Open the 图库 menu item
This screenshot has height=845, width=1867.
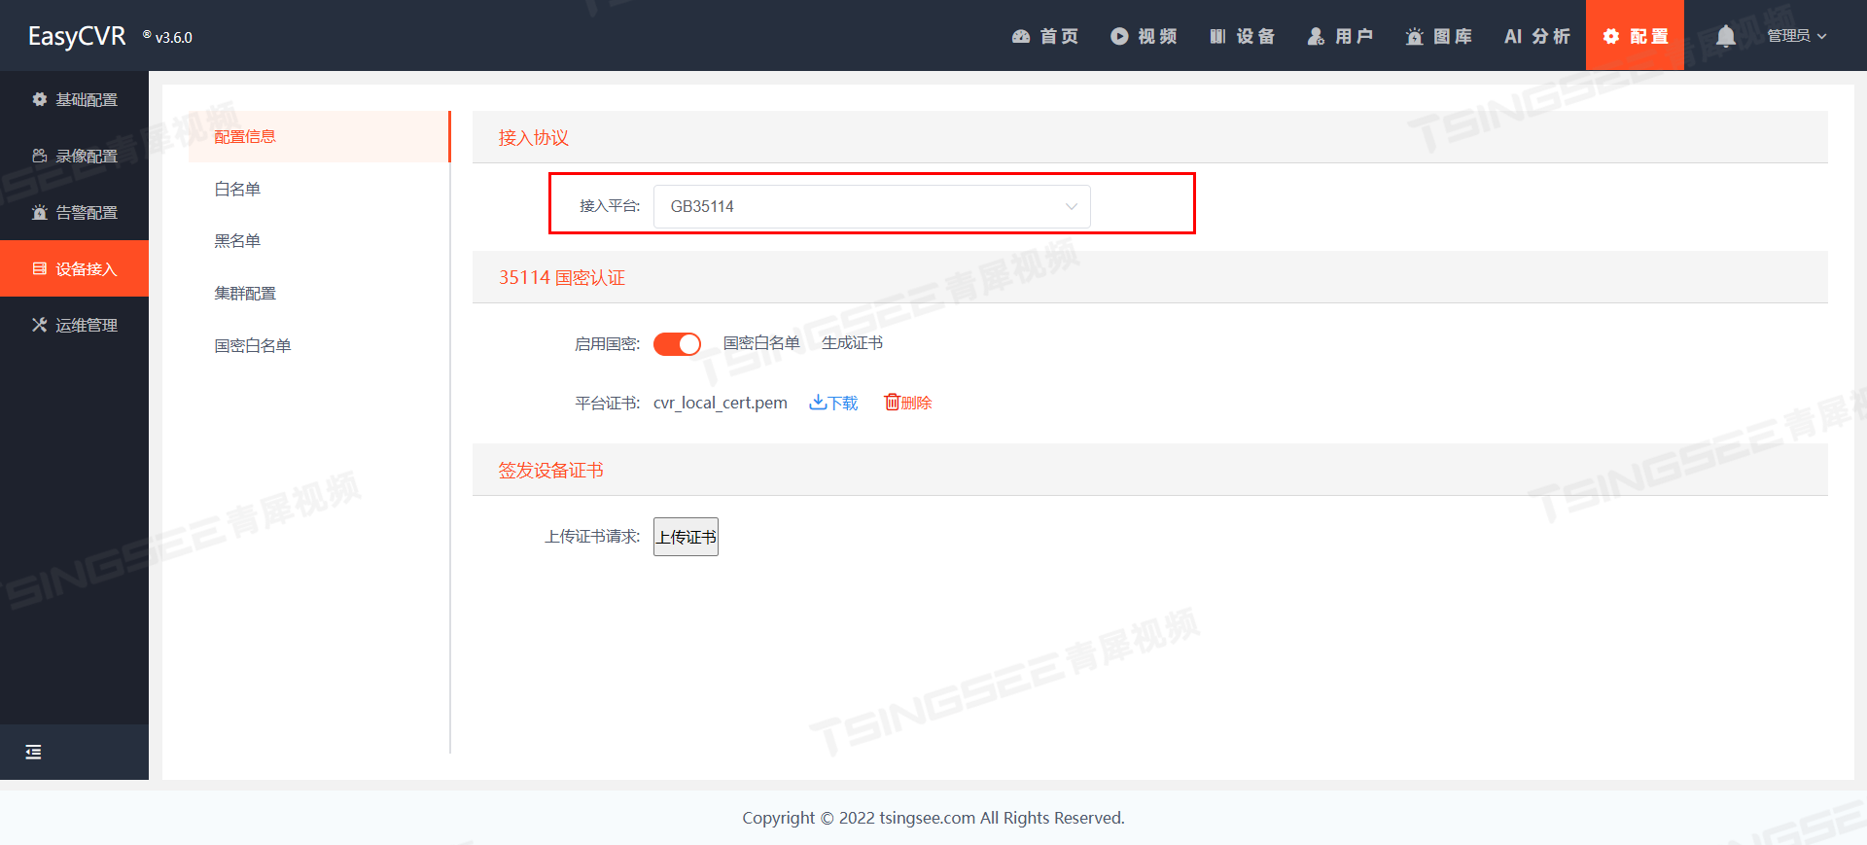pos(1438,36)
